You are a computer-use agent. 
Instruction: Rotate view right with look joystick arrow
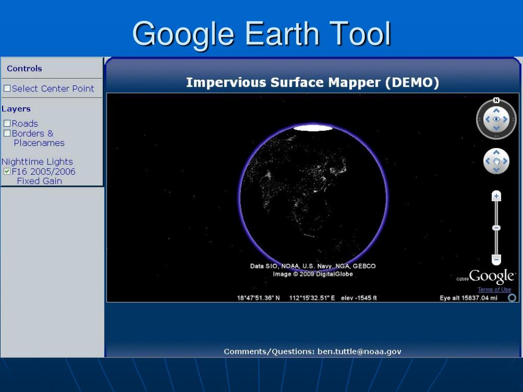coord(505,119)
